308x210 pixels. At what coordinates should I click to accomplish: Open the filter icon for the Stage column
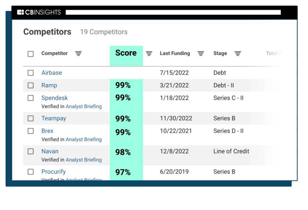(238, 53)
